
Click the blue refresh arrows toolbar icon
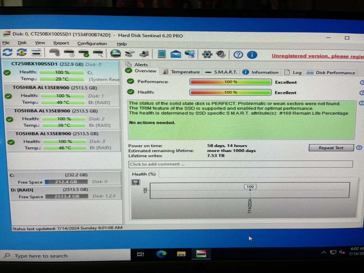[x=8, y=53]
